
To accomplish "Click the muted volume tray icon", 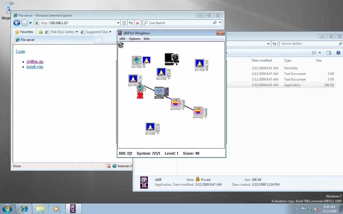I will pos(316,209).
